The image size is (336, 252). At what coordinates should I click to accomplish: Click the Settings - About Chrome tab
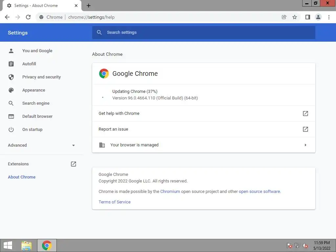pyautogui.click(x=42, y=6)
